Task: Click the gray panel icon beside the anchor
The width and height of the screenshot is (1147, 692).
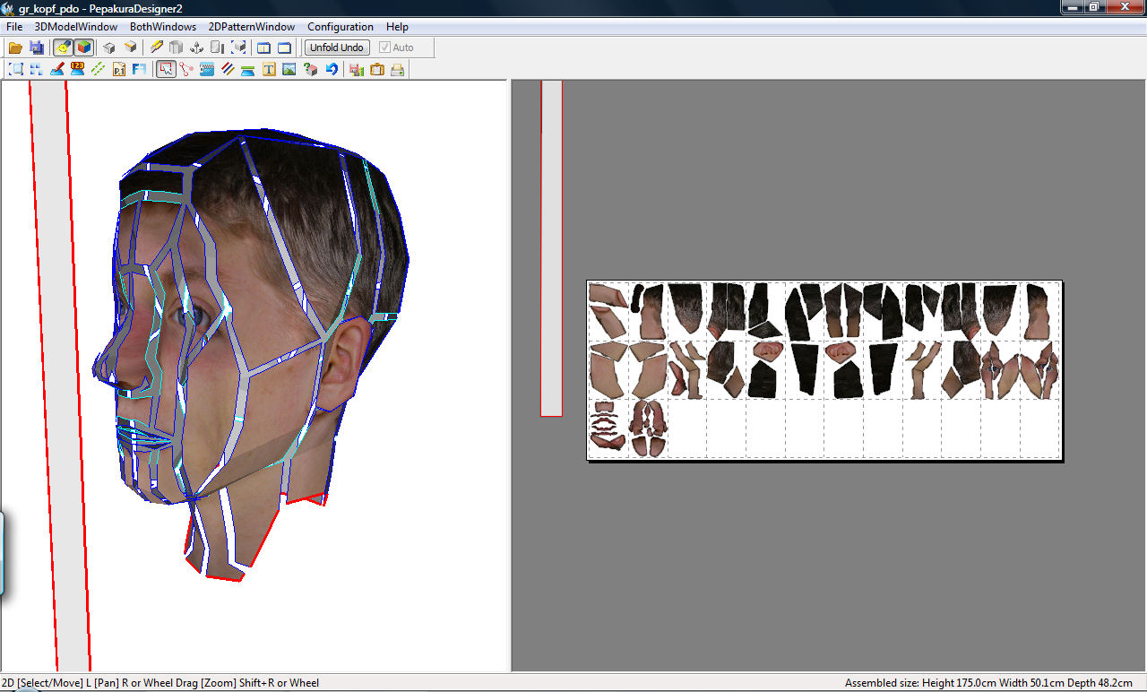Action: [218, 48]
